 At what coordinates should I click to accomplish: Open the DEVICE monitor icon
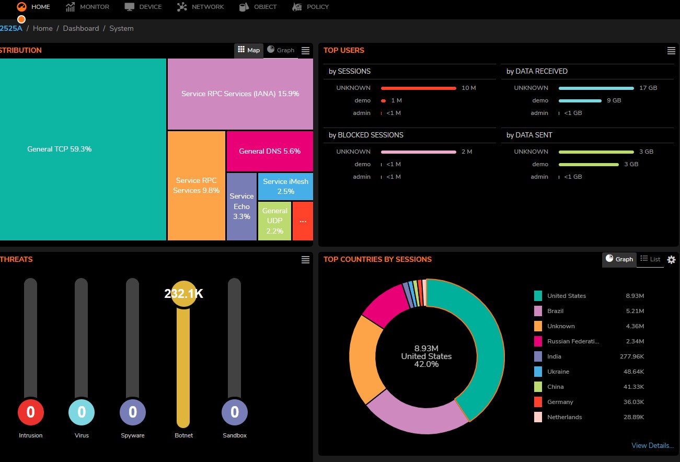(130, 7)
